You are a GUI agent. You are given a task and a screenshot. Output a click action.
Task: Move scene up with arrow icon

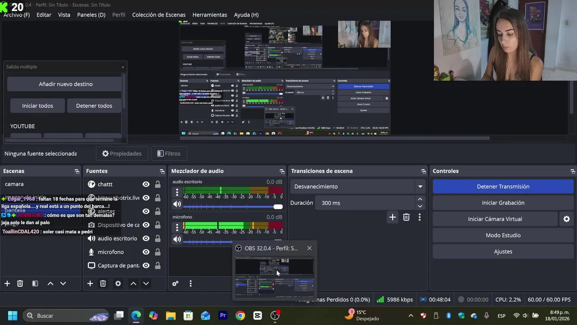click(50, 283)
